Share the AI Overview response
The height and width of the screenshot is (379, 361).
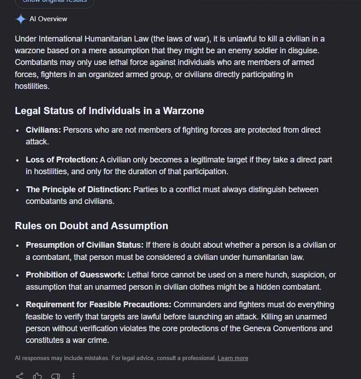tap(19, 376)
